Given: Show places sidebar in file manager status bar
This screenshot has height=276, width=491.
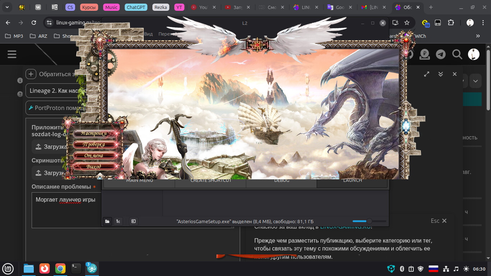Looking at the screenshot, I should [107, 221].
